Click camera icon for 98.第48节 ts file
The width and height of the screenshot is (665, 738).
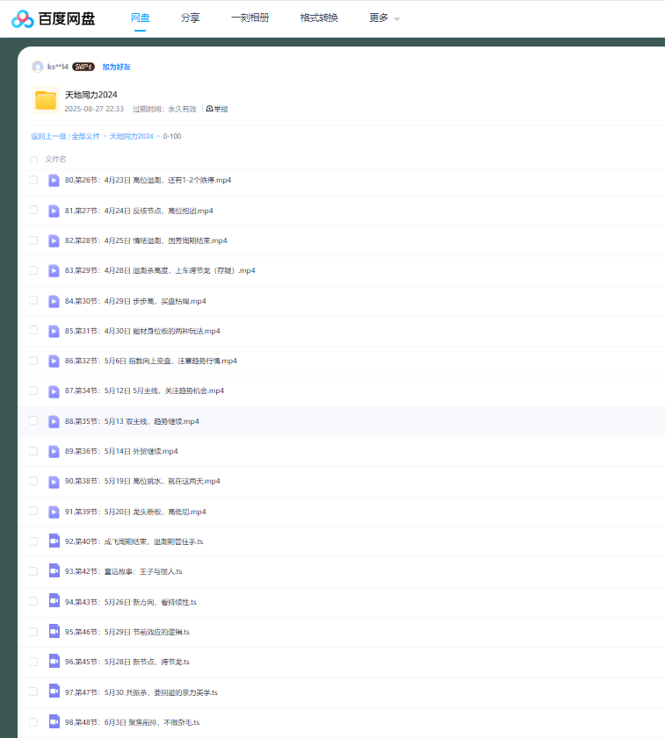(x=54, y=722)
